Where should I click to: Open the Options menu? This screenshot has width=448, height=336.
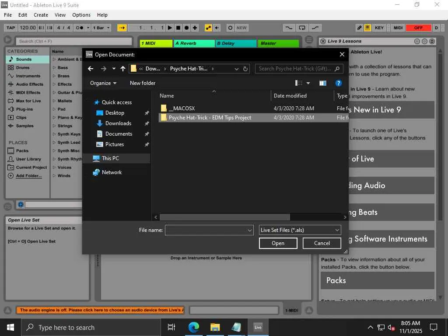[81, 15]
